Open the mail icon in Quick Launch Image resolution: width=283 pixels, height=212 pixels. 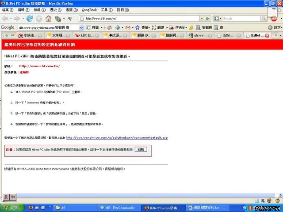pos(37,208)
